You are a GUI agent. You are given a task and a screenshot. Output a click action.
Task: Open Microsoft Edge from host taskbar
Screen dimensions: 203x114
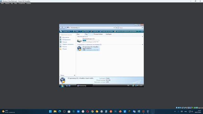click(60, 111)
